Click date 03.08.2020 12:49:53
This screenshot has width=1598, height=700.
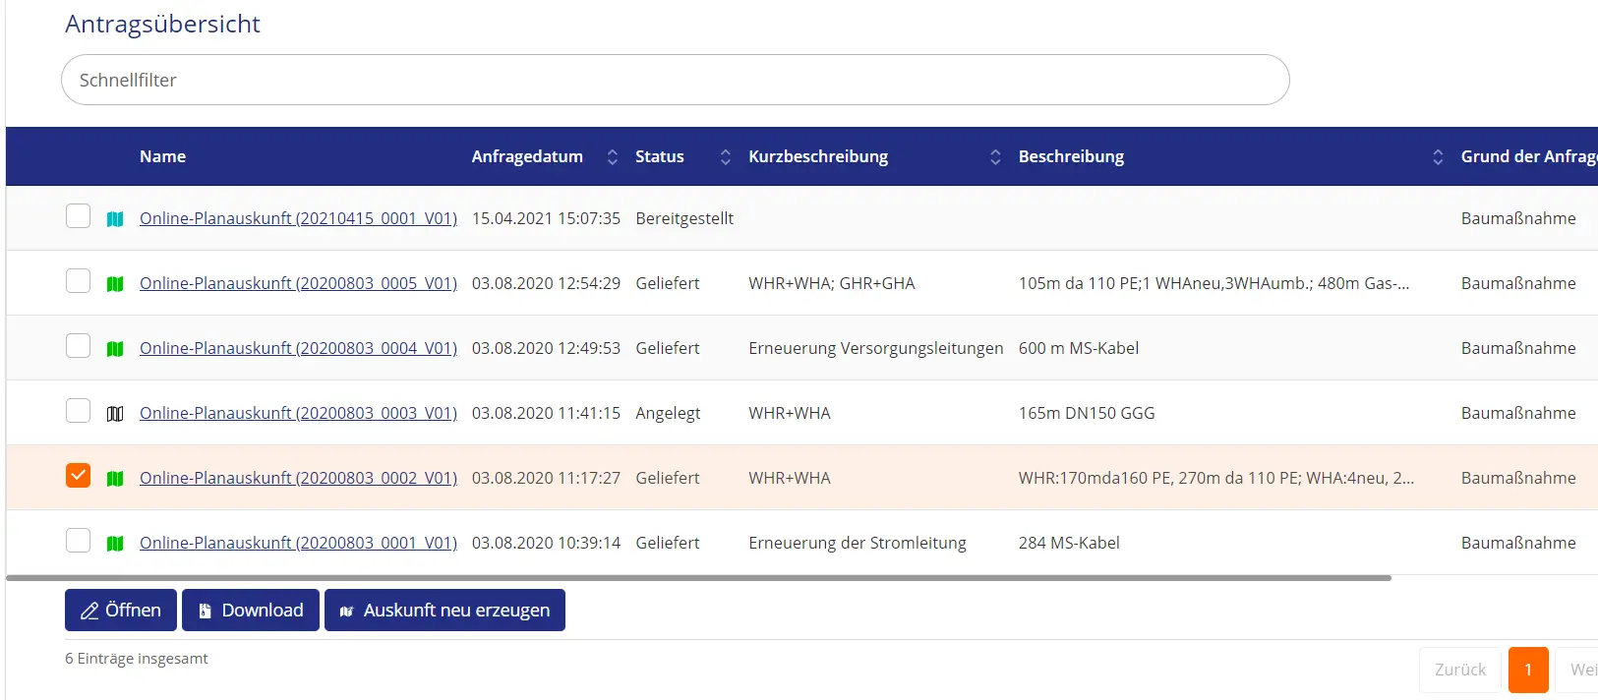(x=546, y=348)
